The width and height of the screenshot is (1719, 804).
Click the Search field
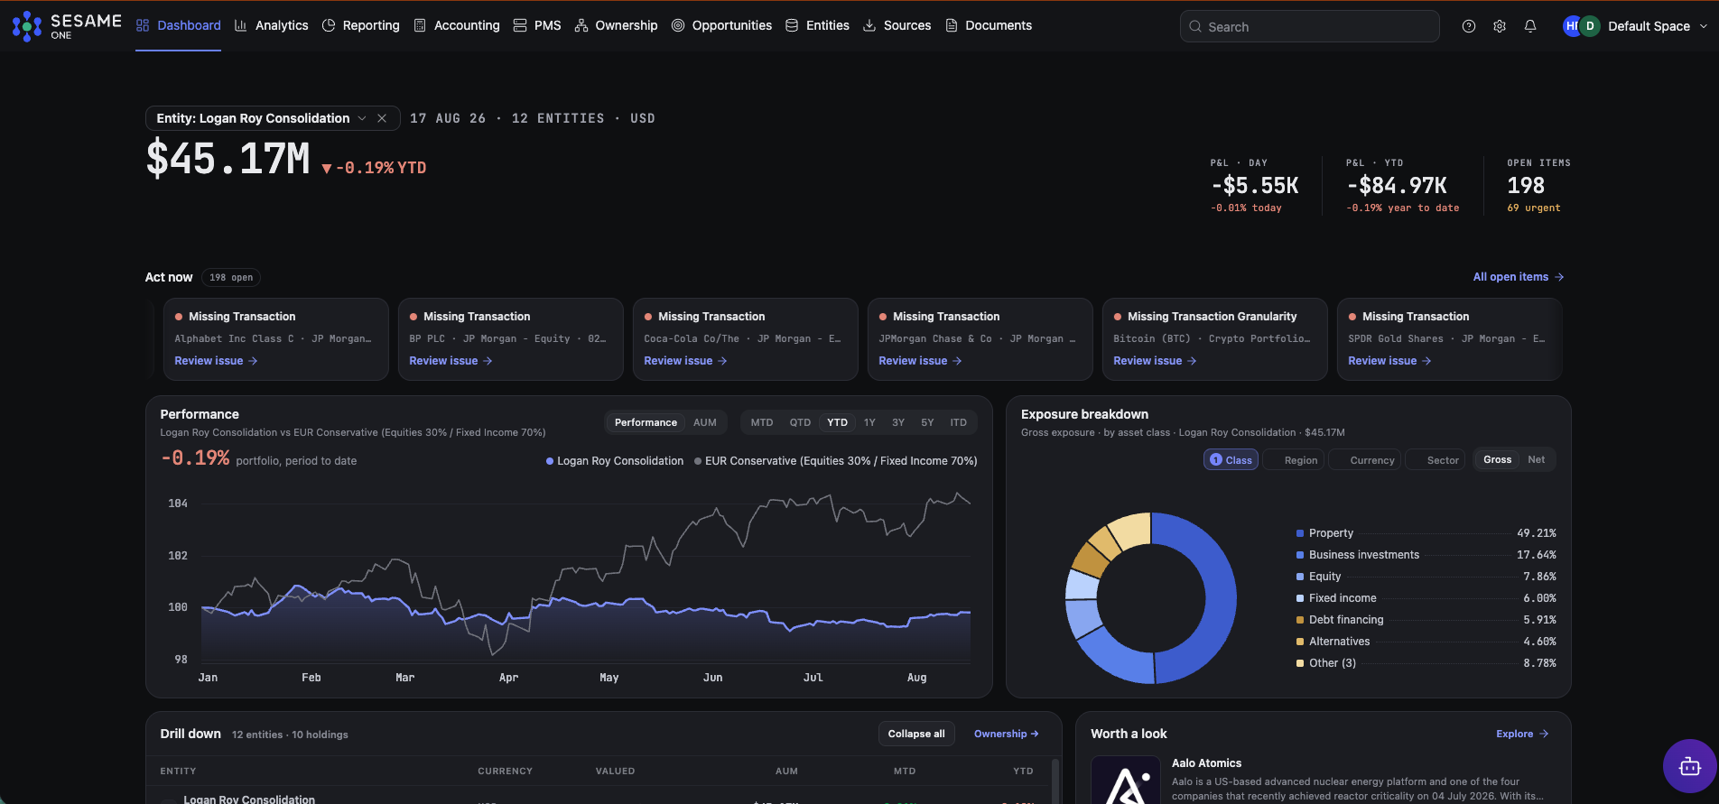[x=1309, y=26]
